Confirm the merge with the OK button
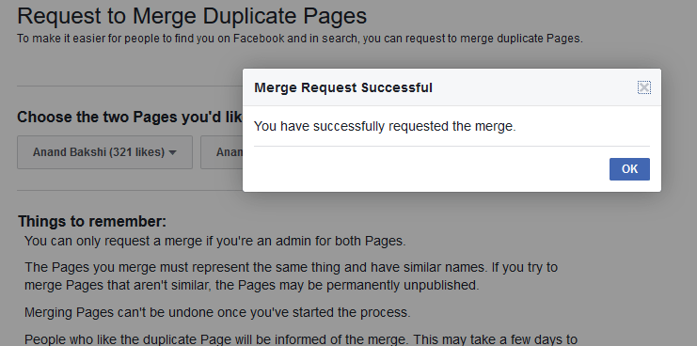This screenshot has height=346, width=697. pos(629,169)
